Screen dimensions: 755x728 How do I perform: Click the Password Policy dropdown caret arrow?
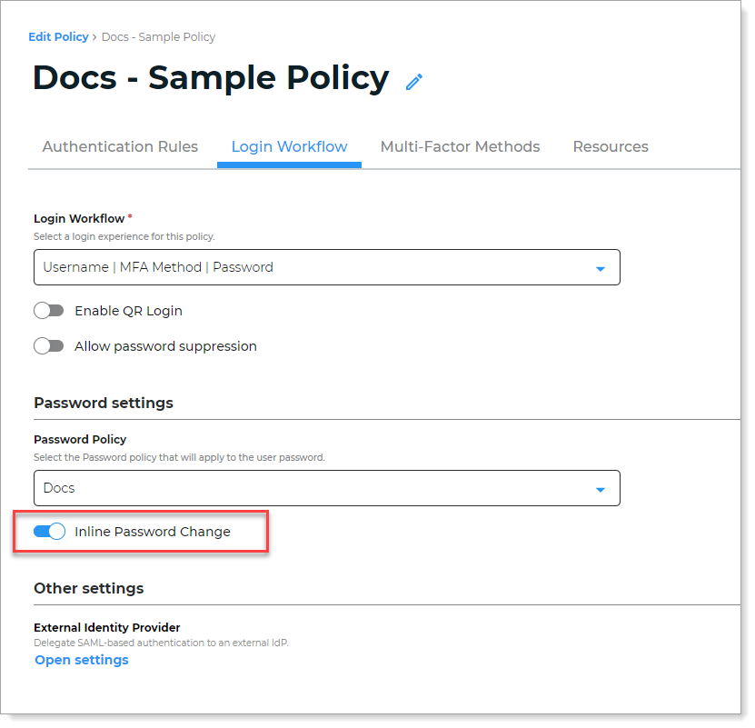pos(600,490)
